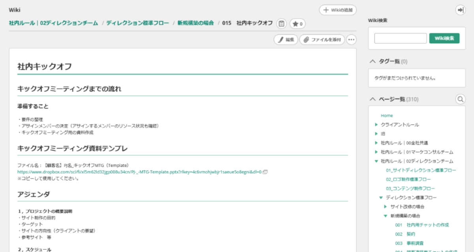Collapse the ページ一覧 section

[372, 99]
